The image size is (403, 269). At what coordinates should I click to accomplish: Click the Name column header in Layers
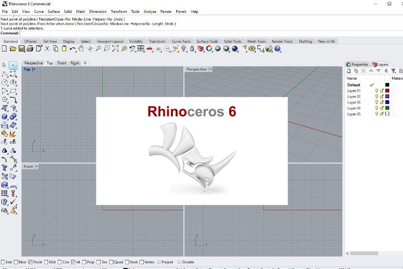point(352,78)
